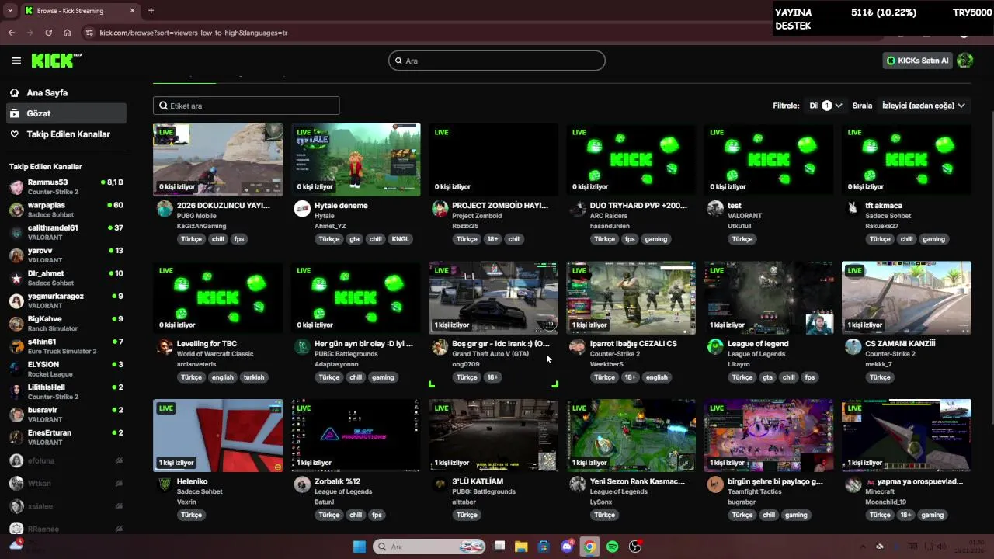Click the turkish tag under Levelling for TBC
This screenshot has height=559, width=994.
coord(254,377)
